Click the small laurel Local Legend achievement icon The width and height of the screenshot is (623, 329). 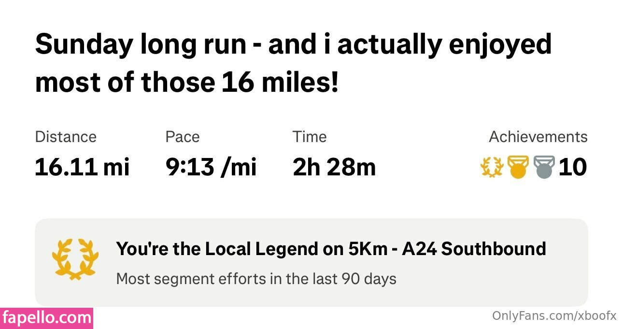(x=492, y=168)
